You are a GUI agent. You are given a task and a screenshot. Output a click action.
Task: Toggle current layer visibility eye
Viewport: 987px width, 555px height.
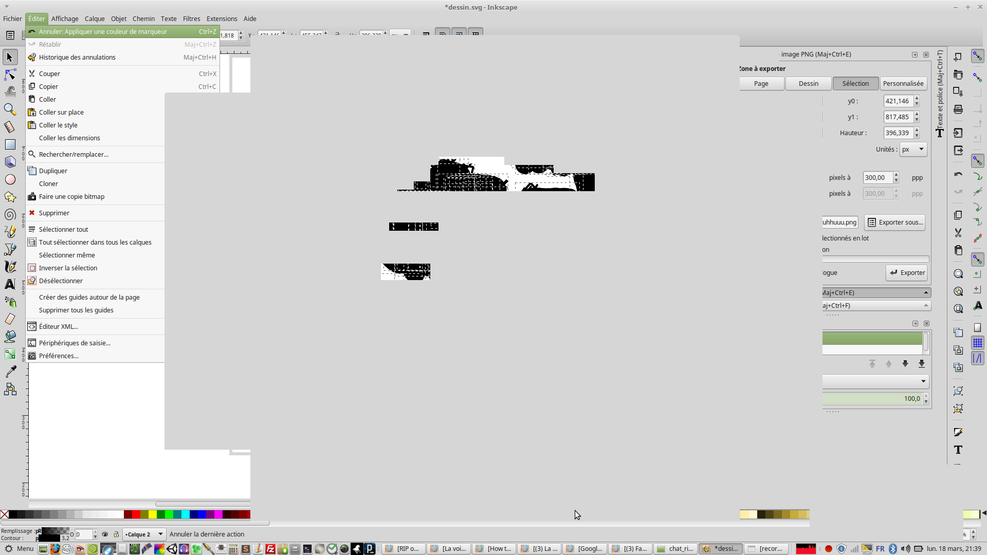105,534
